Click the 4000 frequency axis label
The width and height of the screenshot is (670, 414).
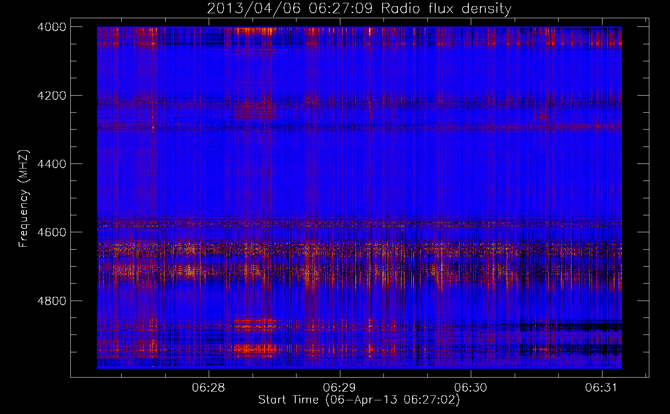[x=52, y=27]
